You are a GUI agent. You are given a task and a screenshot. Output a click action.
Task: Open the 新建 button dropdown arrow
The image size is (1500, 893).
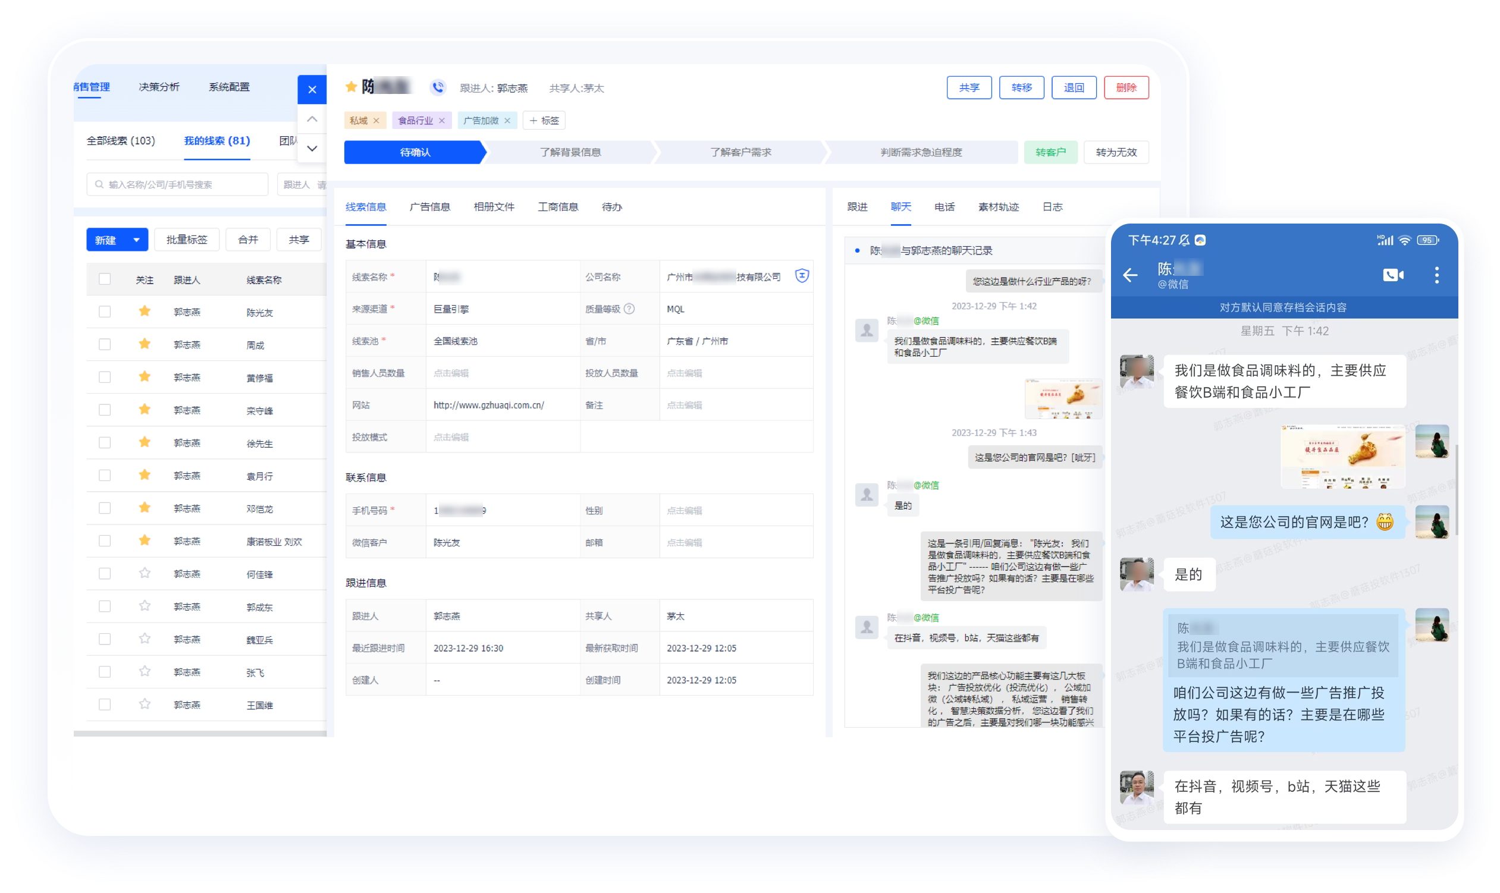pos(137,240)
